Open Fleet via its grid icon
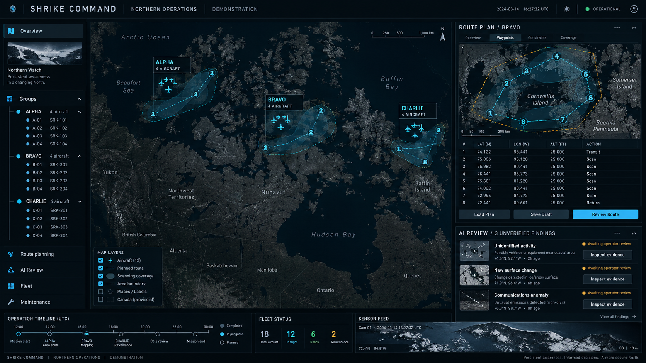The width and height of the screenshot is (646, 363). (11, 286)
